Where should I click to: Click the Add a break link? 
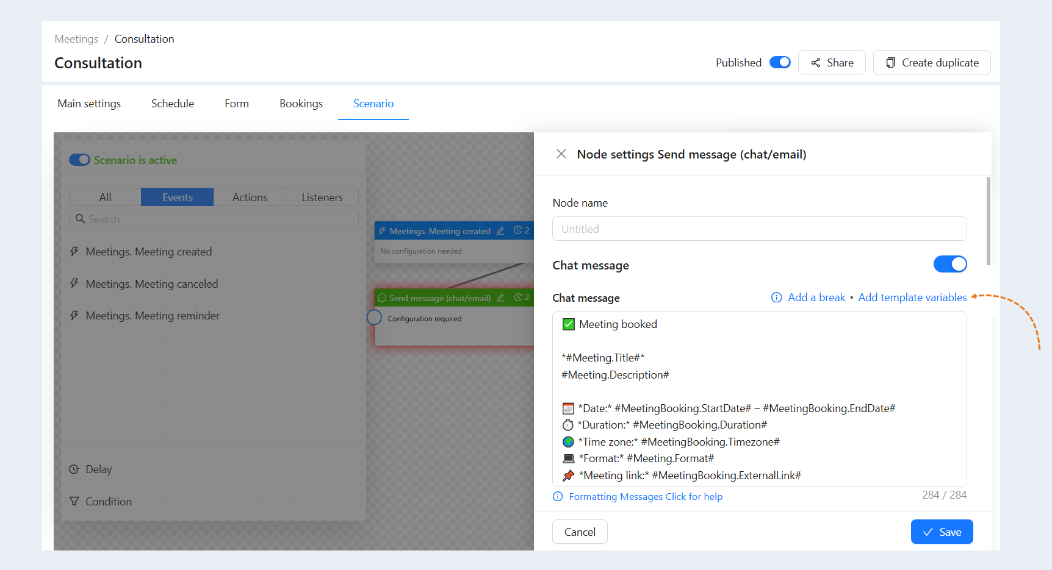pos(816,297)
